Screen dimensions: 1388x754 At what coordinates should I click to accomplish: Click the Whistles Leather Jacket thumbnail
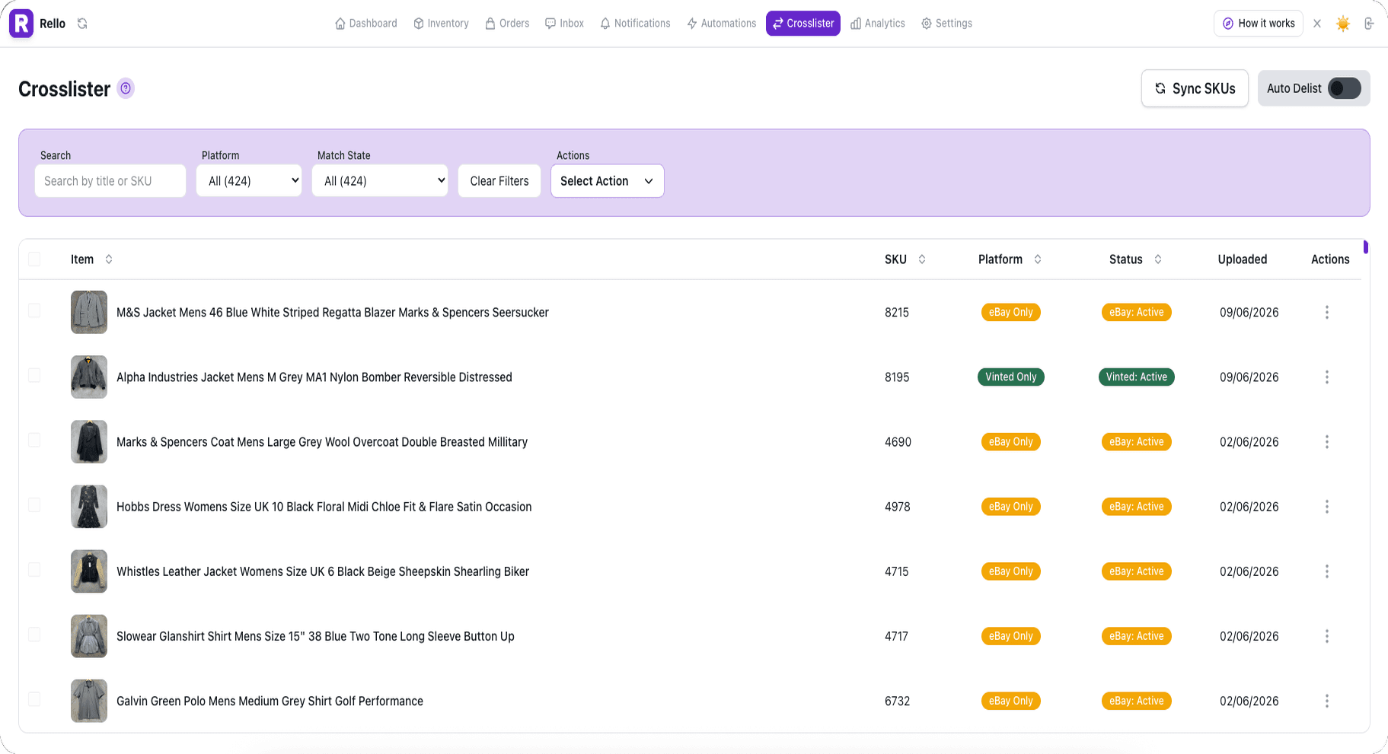(x=89, y=571)
